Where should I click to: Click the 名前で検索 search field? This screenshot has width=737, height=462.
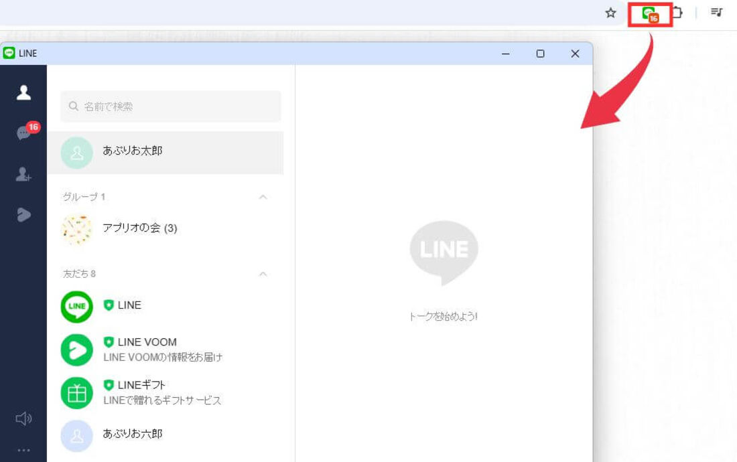click(171, 106)
